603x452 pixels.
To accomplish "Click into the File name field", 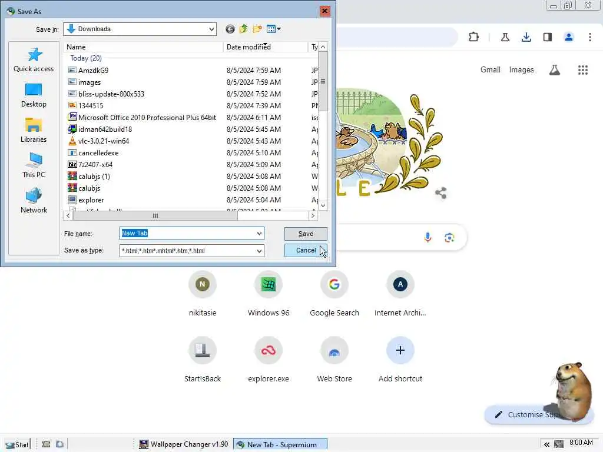I will tap(188, 233).
